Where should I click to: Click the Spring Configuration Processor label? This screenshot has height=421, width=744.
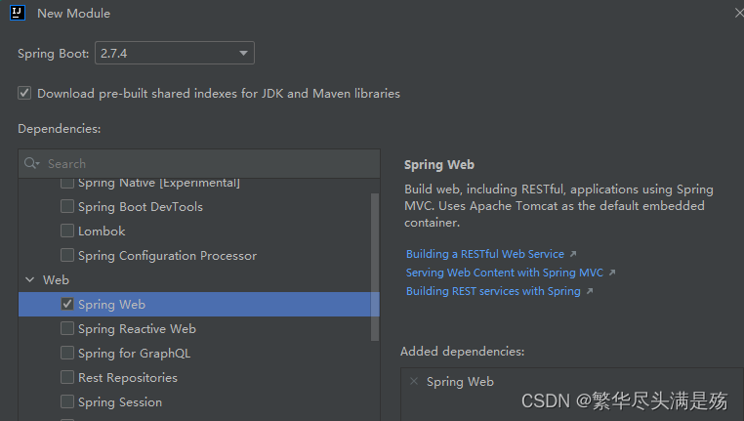[168, 256]
